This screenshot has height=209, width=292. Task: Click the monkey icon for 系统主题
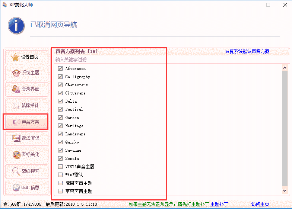[16, 73]
